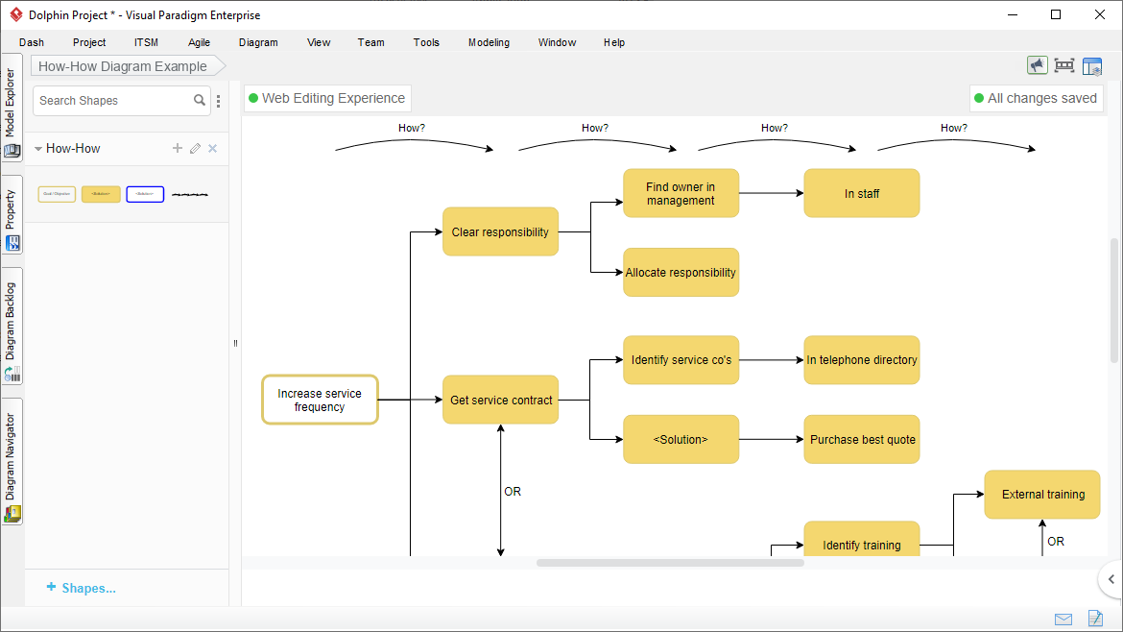Select the unnamed <Solution> node in diagram
The image size is (1123, 632).
[x=681, y=439]
